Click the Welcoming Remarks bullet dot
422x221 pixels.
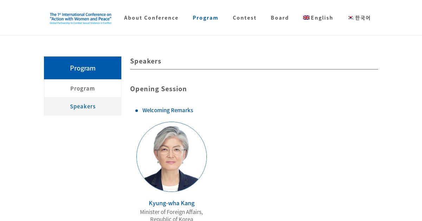[x=136, y=110]
